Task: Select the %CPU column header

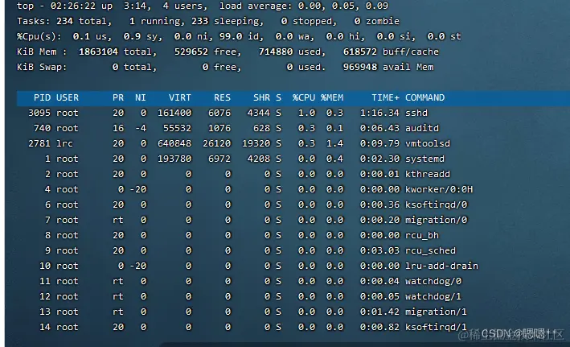Action: 304,97
